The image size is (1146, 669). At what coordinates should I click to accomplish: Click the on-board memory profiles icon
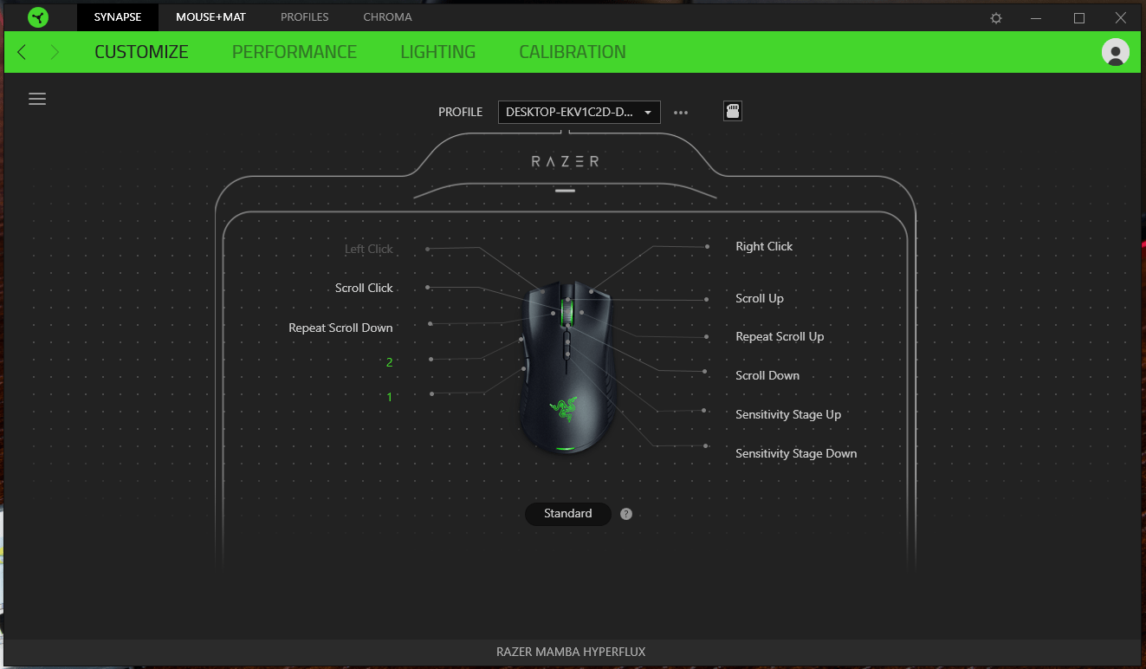pos(732,111)
